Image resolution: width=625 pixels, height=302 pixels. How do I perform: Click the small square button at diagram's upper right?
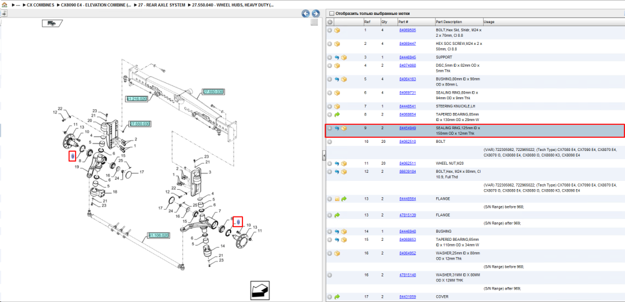314,22
